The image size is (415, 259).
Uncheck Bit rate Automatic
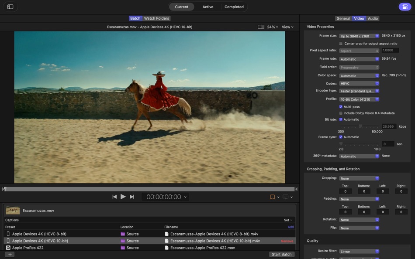point(341,119)
